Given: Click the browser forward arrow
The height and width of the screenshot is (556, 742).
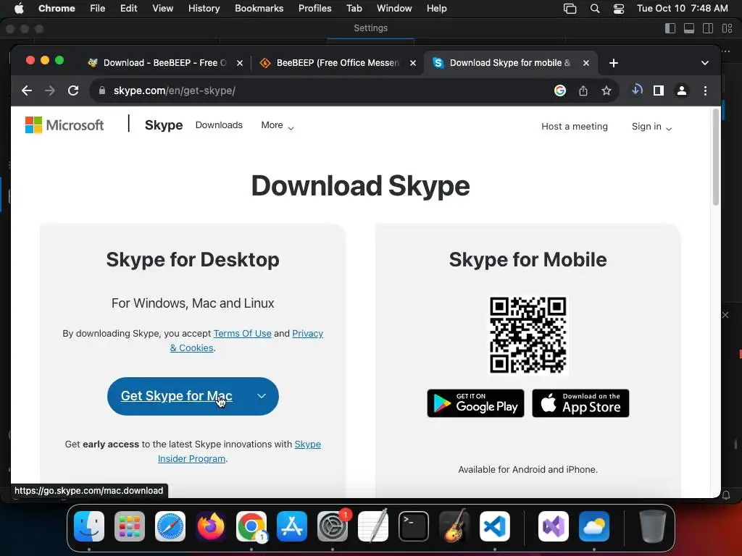Looking at the screenshot, I should (50, 90).
